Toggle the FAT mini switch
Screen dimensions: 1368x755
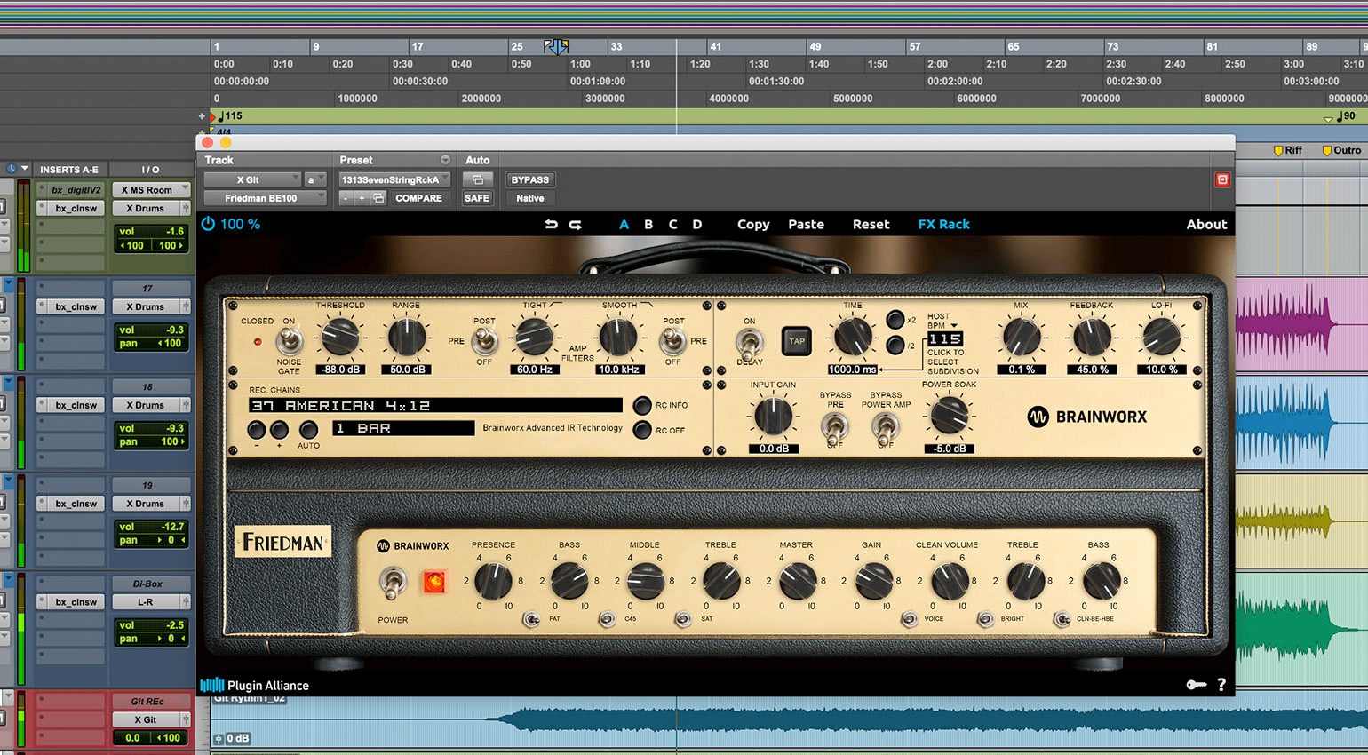tap(532, 619)
